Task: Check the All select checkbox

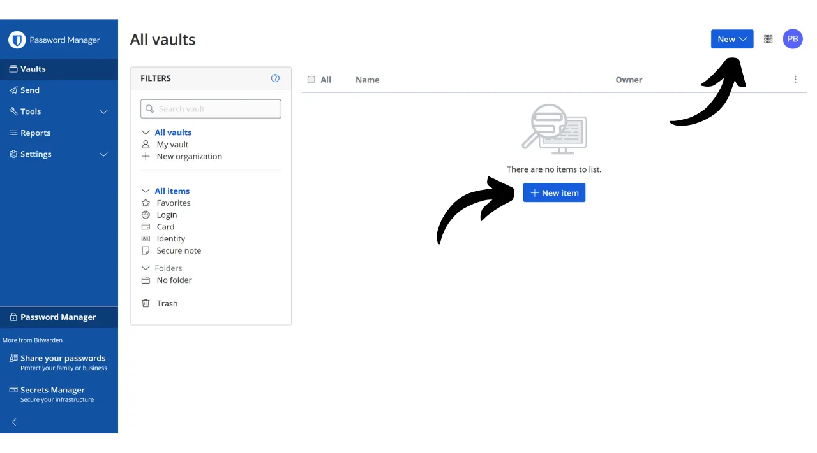Action: click(x=311, y=80)
